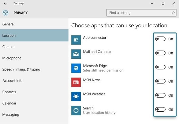Turn on Mail and Calendar location toggle
The image size is (179, 128).
[x=160, y=53]
